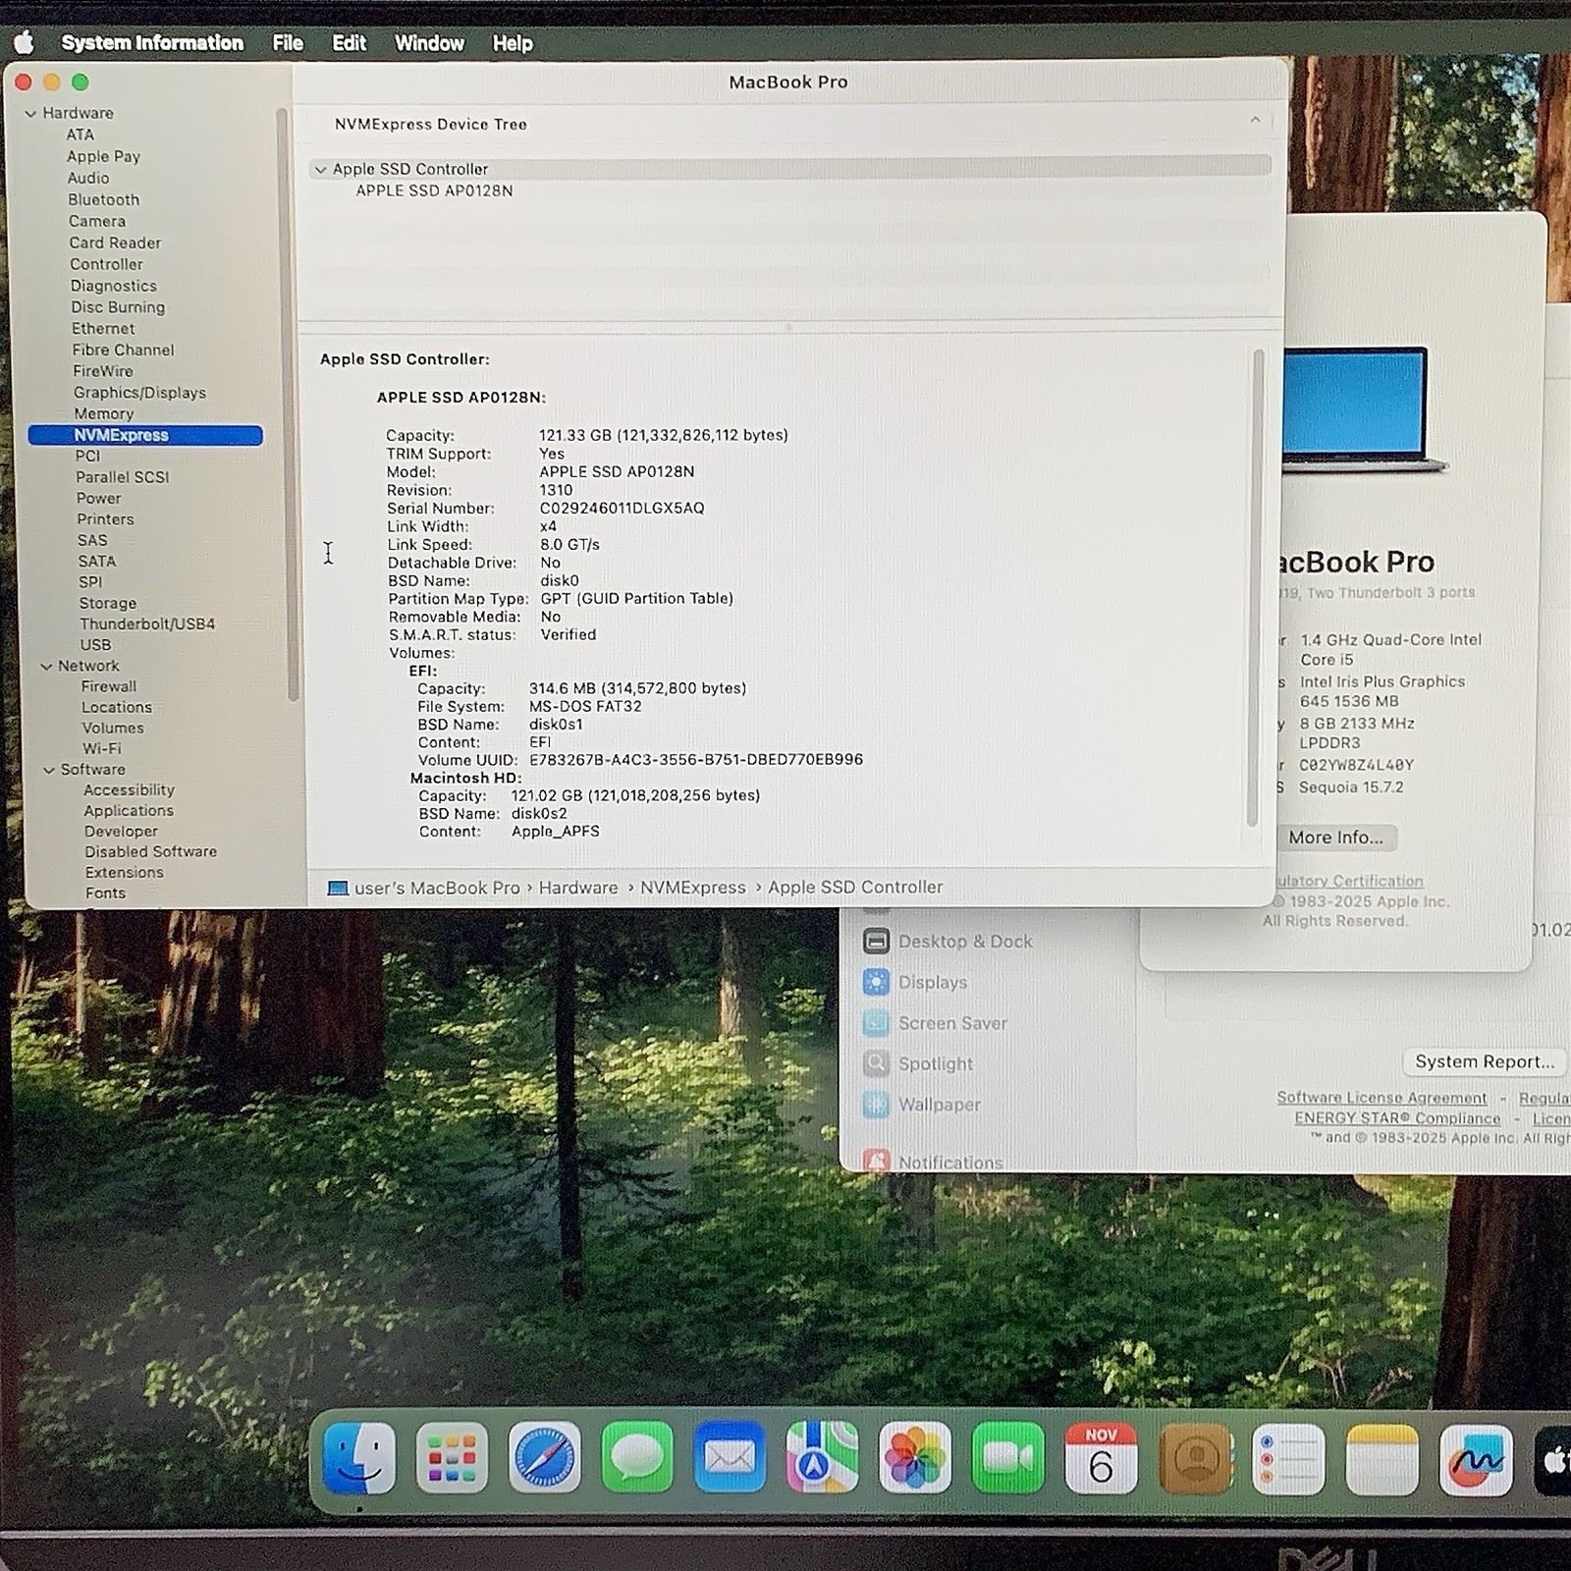Open the Software License Agreement link

1381,1098
